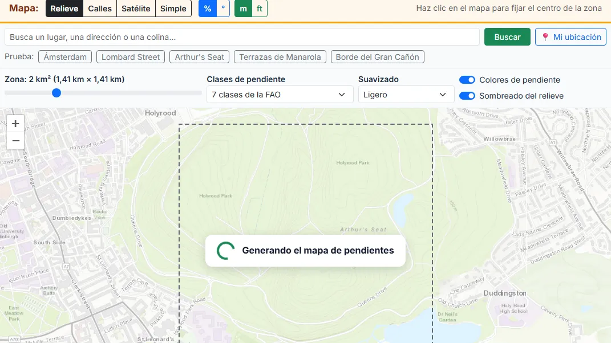Set slope units to degrees
The height and width of the screenshot is (343, 611).
pos(223,9)
